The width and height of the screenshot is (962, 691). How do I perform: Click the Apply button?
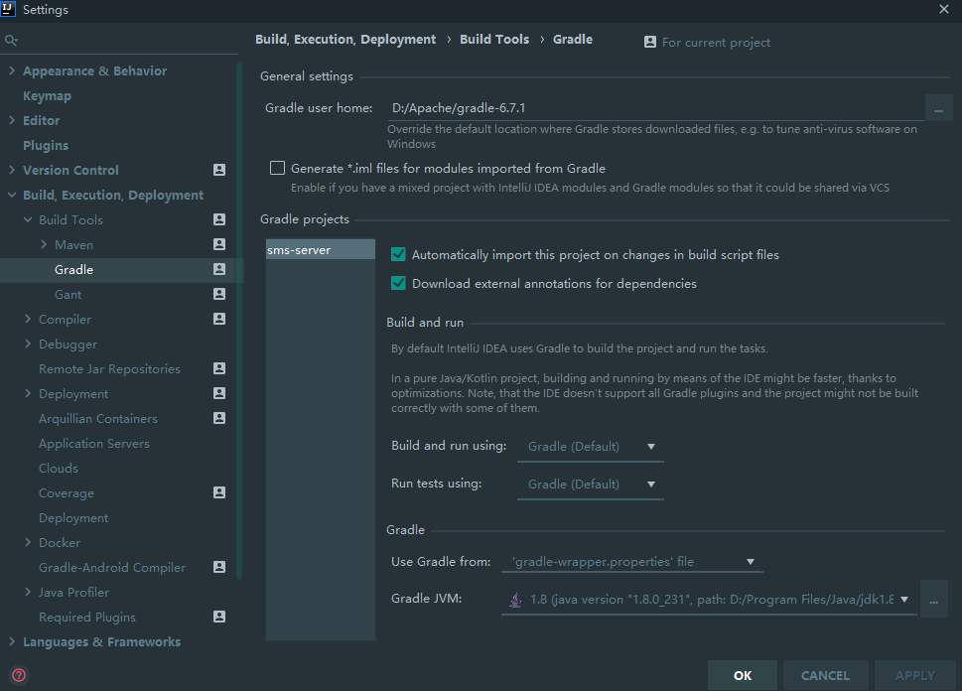tap(914, 675)
